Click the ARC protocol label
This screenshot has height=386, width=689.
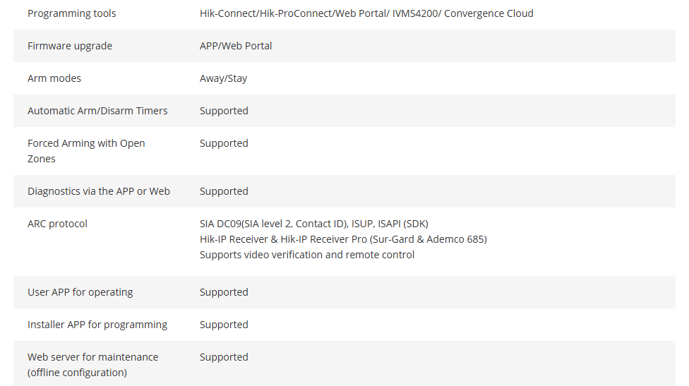pos(58,224)
